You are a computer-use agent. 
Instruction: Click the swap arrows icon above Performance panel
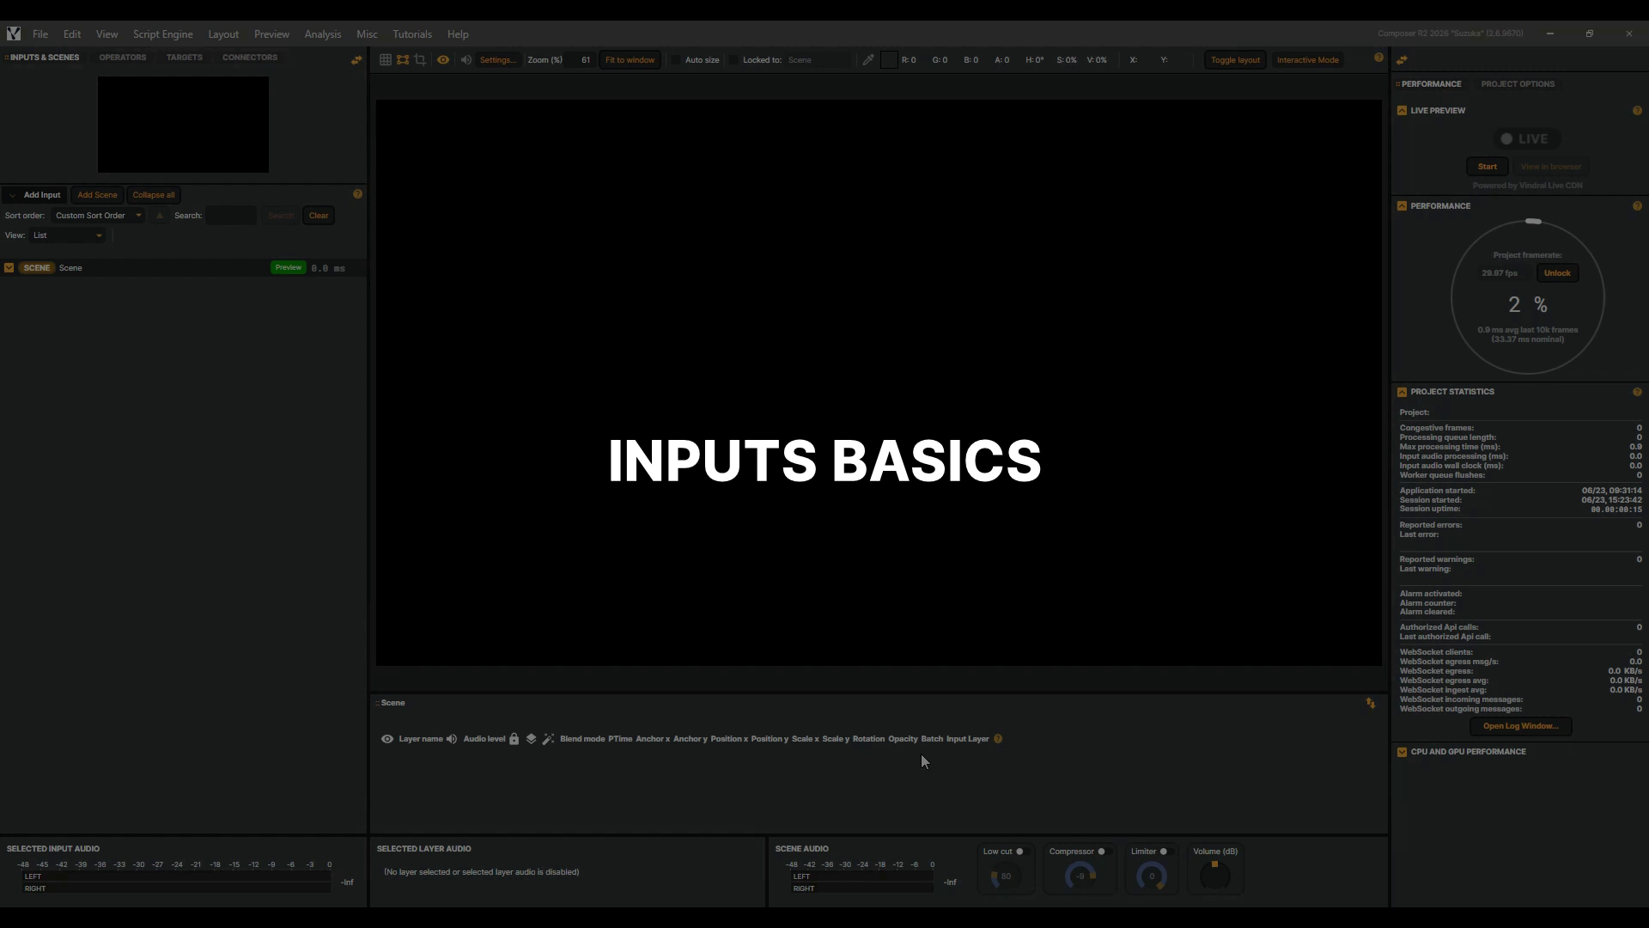click(x=1402, y=60)
